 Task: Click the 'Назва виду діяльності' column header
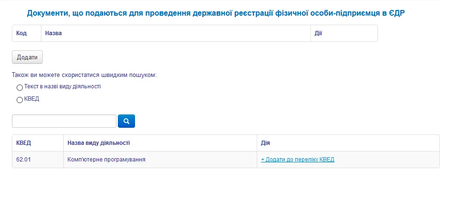(99, 143)
